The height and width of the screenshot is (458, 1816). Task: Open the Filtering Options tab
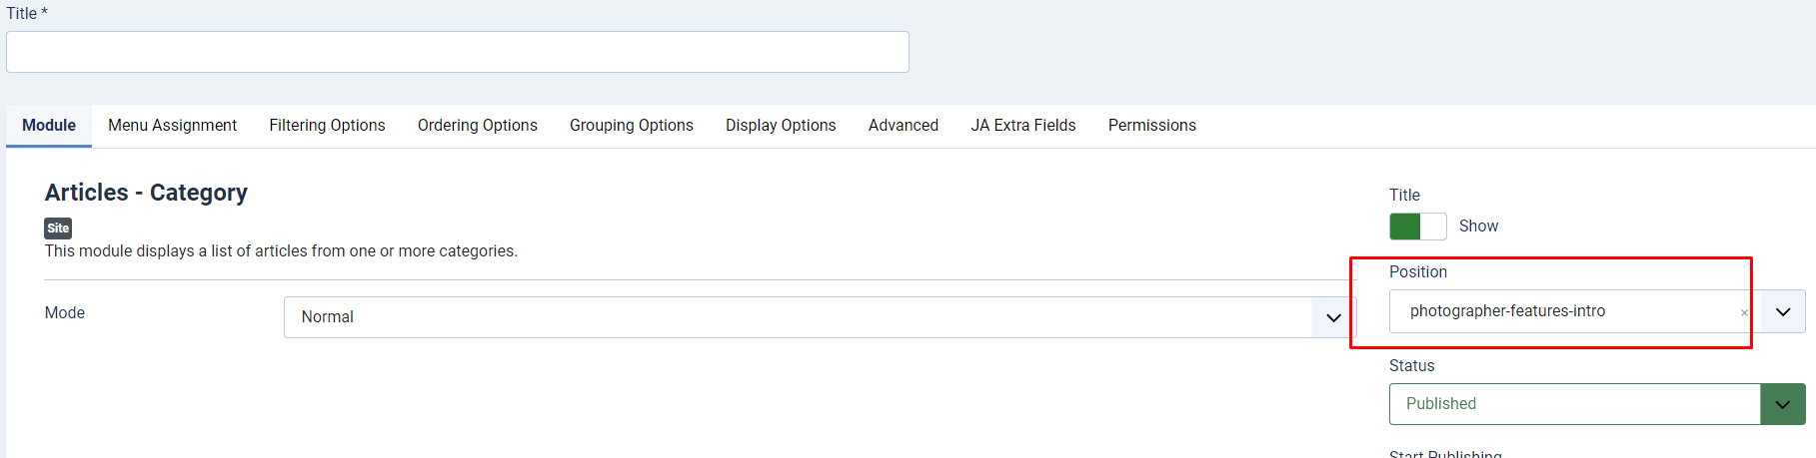(x=327, y=126)
